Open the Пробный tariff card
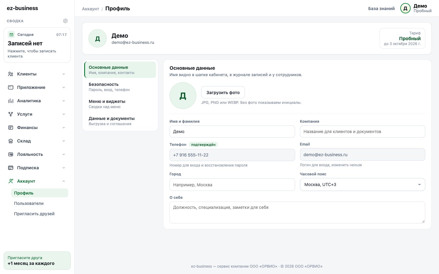 pos(402,38)
